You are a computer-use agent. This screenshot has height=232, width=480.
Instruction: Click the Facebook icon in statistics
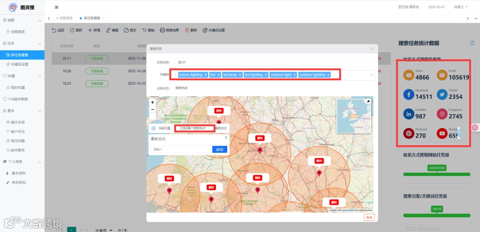point(409,94)
